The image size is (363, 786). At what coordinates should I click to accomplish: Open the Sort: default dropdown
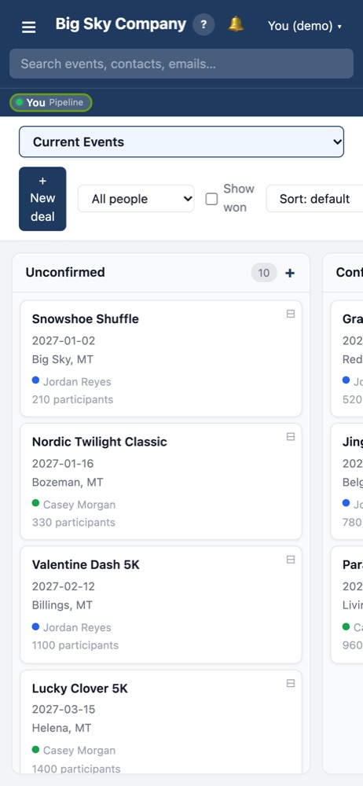314,199
